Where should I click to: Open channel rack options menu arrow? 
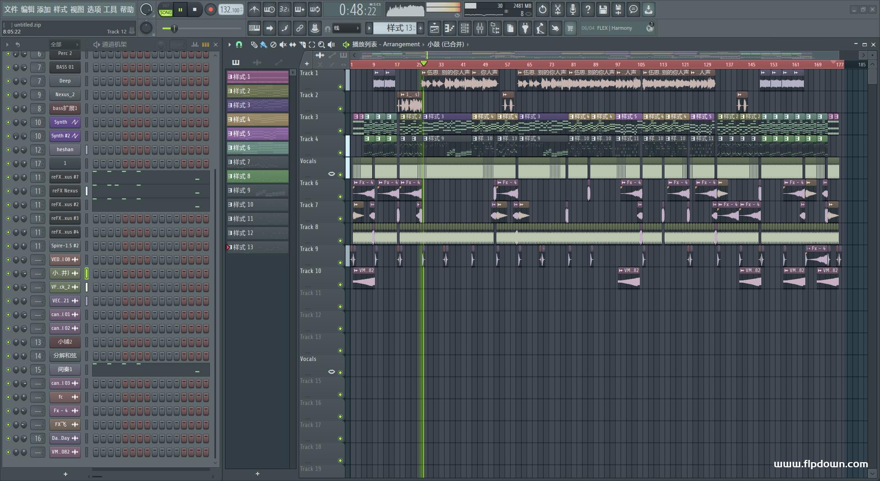[x=7, y=44]
